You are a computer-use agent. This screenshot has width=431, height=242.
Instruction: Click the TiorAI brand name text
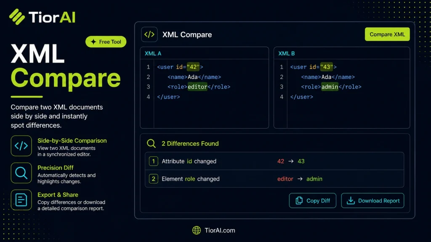[52, 17]
